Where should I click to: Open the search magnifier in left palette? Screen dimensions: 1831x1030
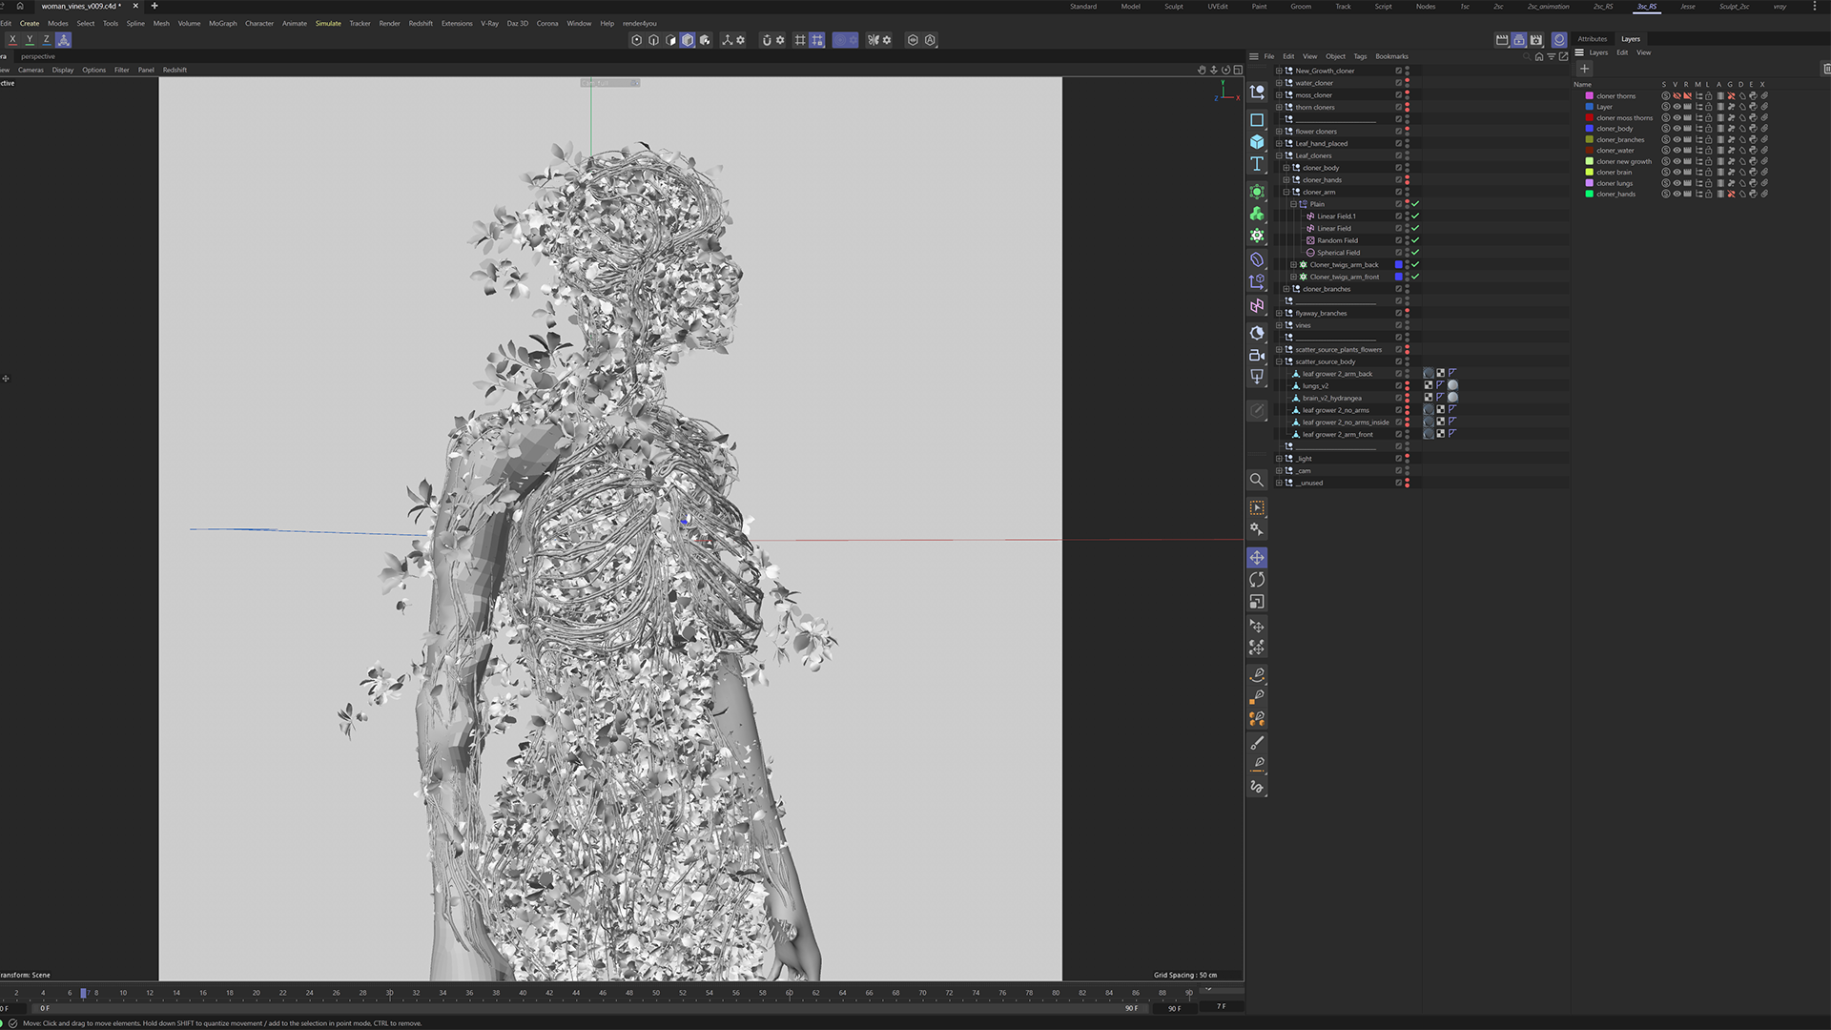coord(1257,480)
